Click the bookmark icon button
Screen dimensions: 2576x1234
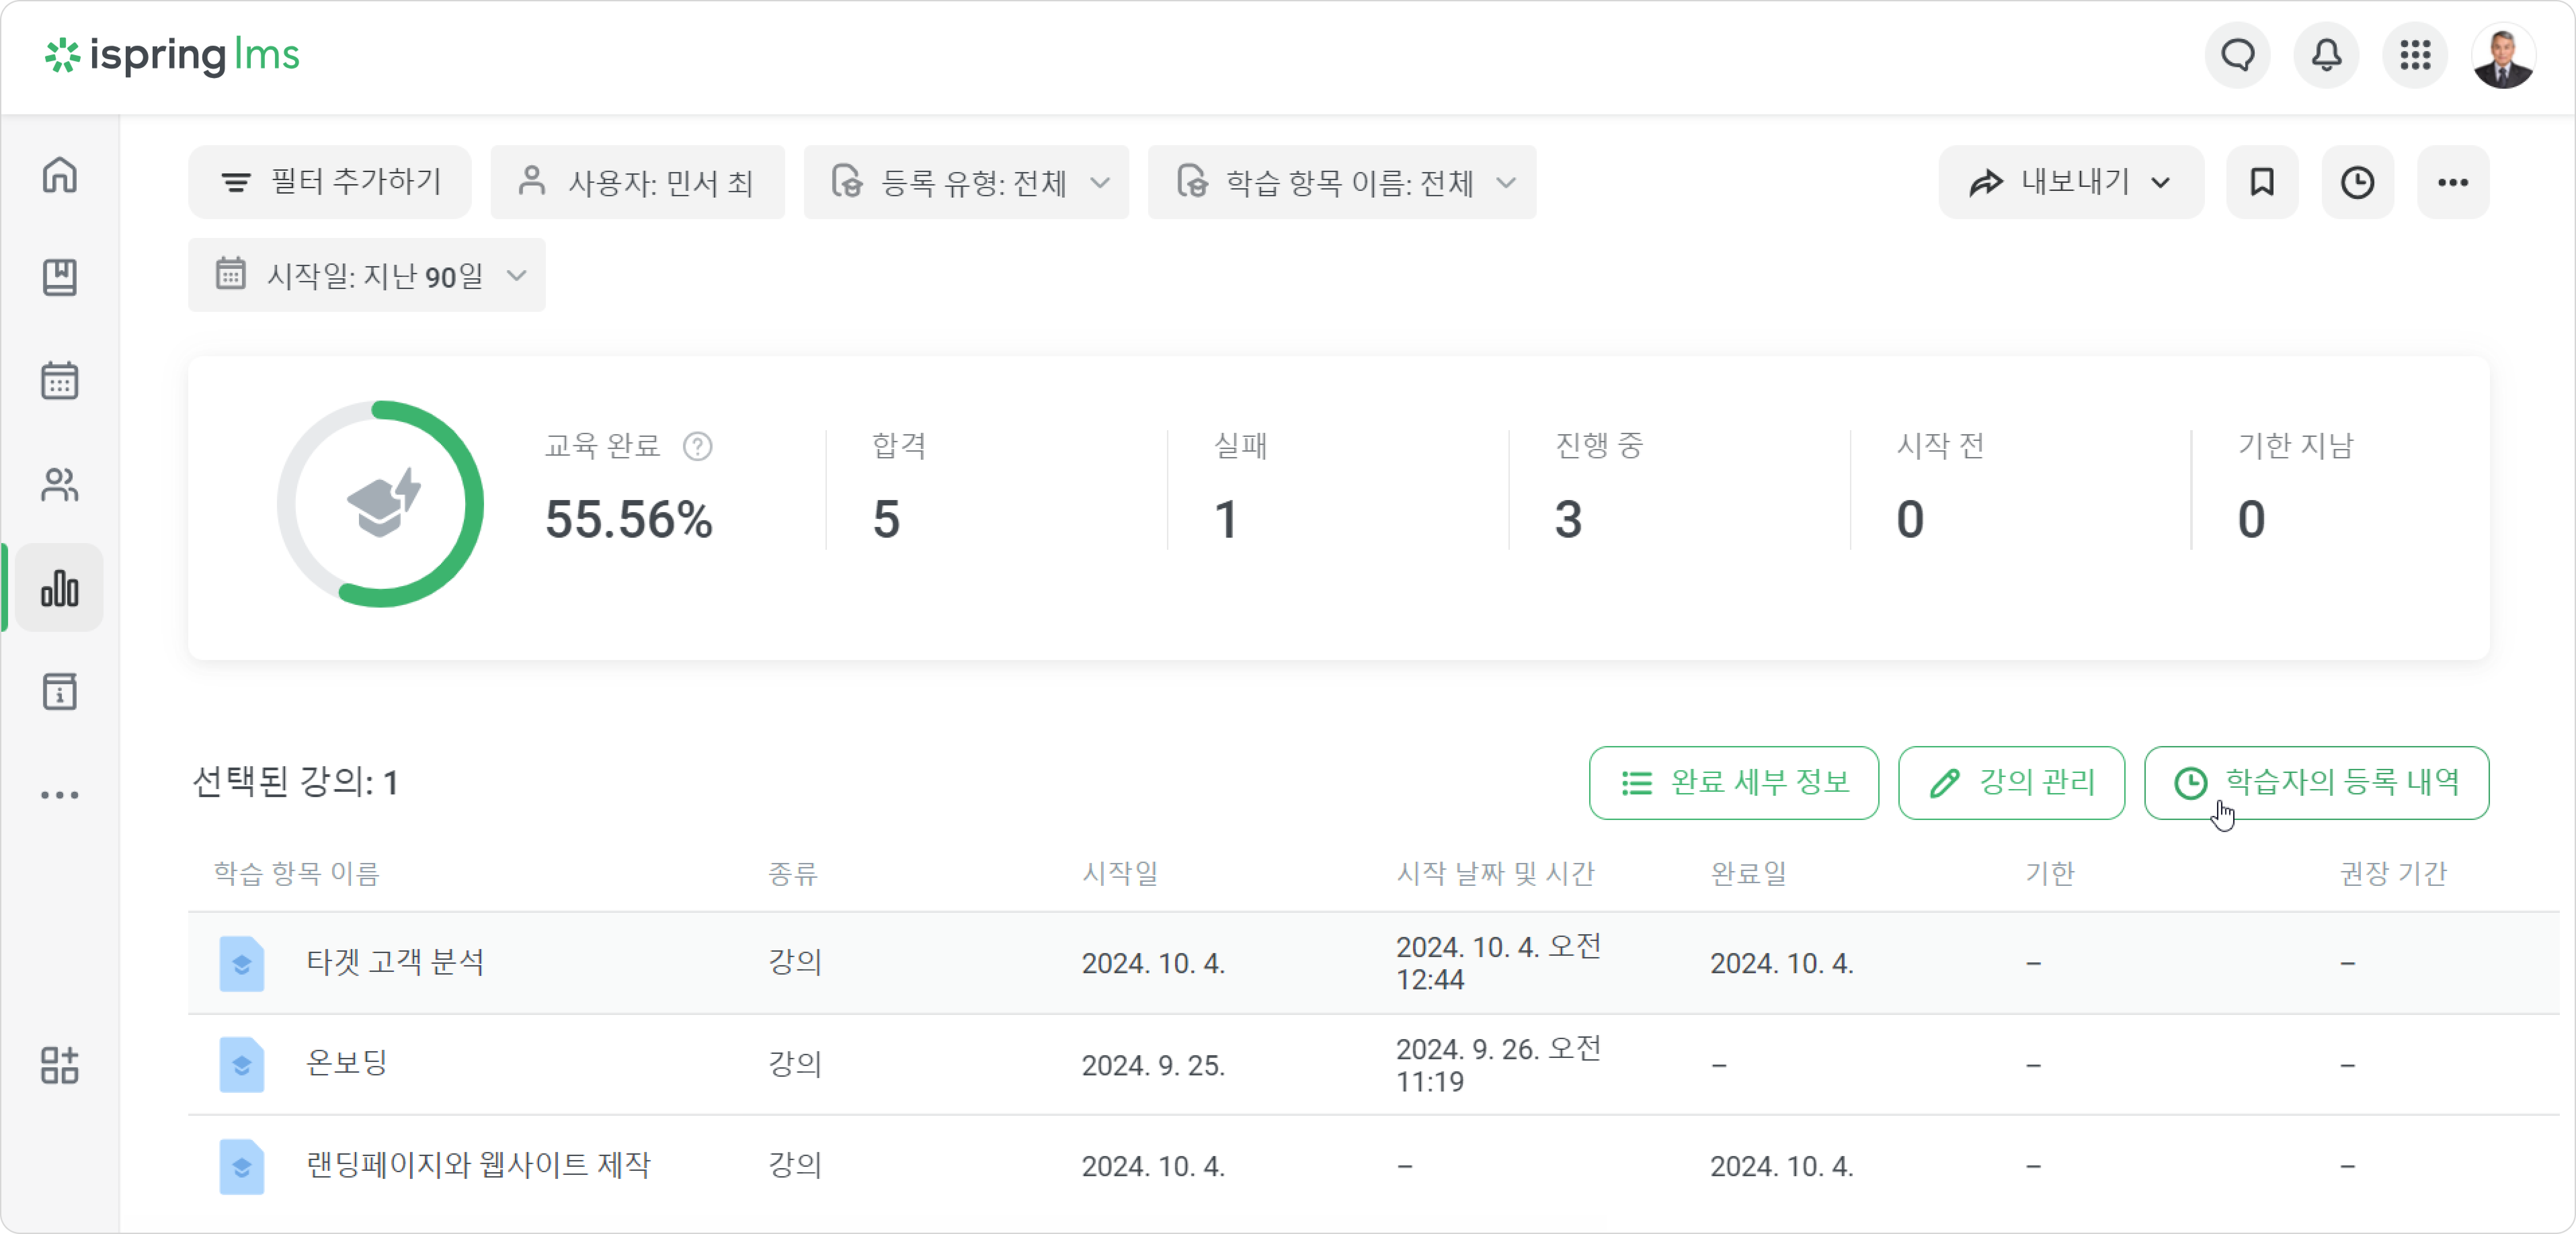click(2262, 182)
